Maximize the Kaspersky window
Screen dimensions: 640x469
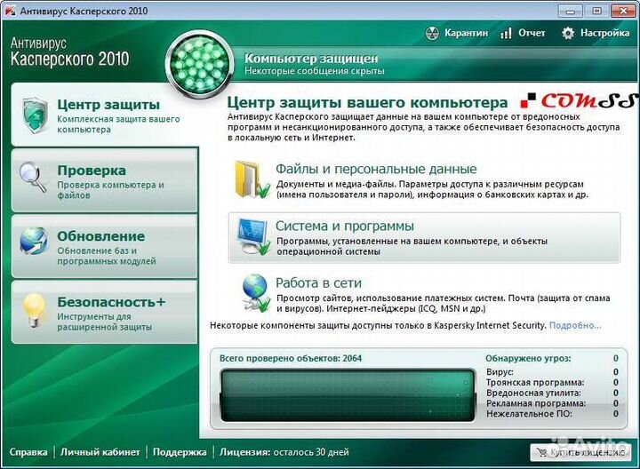click(x=596, y=11)
